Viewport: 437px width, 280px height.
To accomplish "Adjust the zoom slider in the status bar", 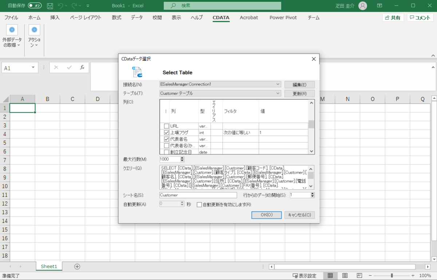I will click(x=391, y=276).
